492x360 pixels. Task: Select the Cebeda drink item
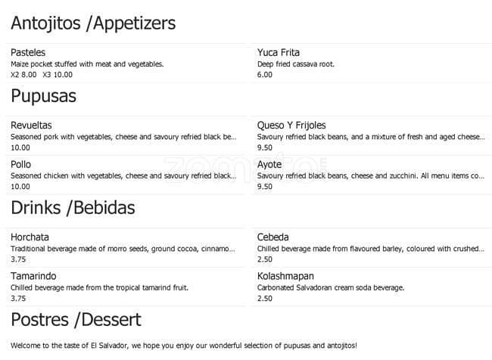[273, 237]
